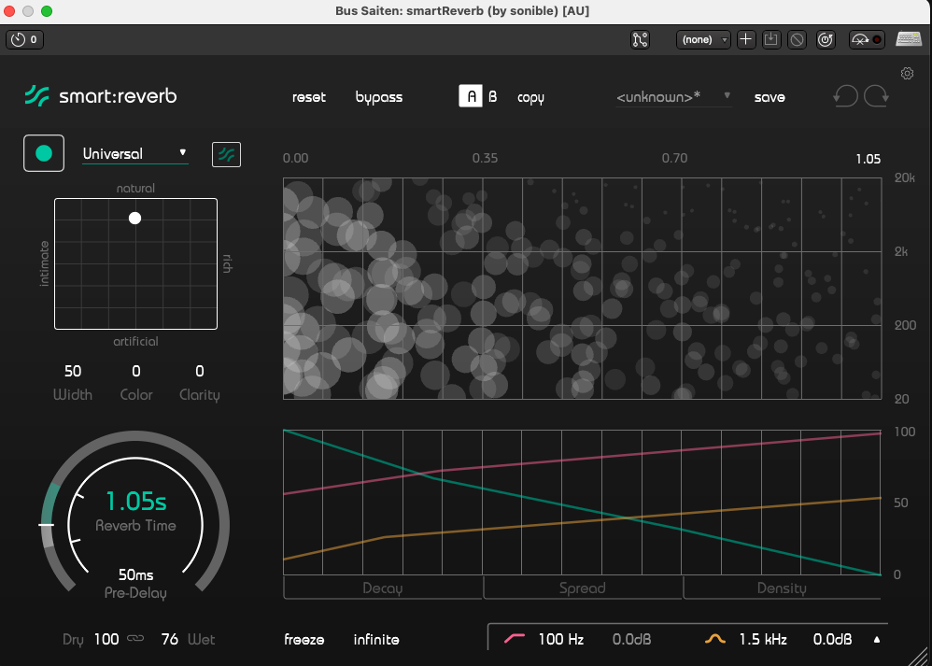The image size is (932, 666).
Task: Redo the last undone change
Action: coord(876,95)
